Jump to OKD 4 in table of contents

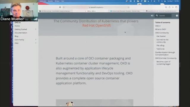pyautogui.click(x=158, y=26)
